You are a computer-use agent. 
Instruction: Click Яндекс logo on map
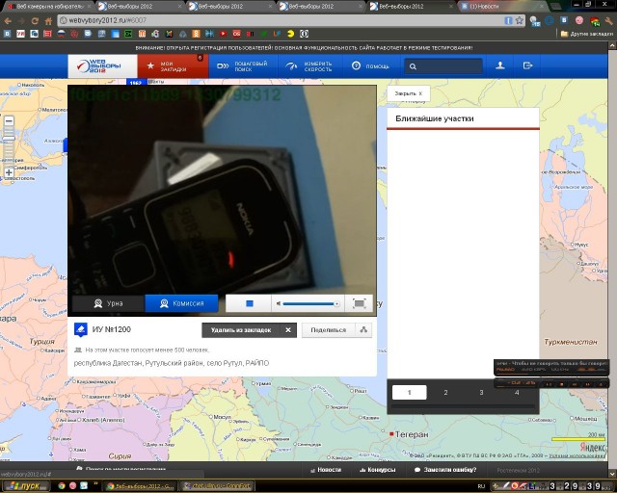tap(593, 448)
